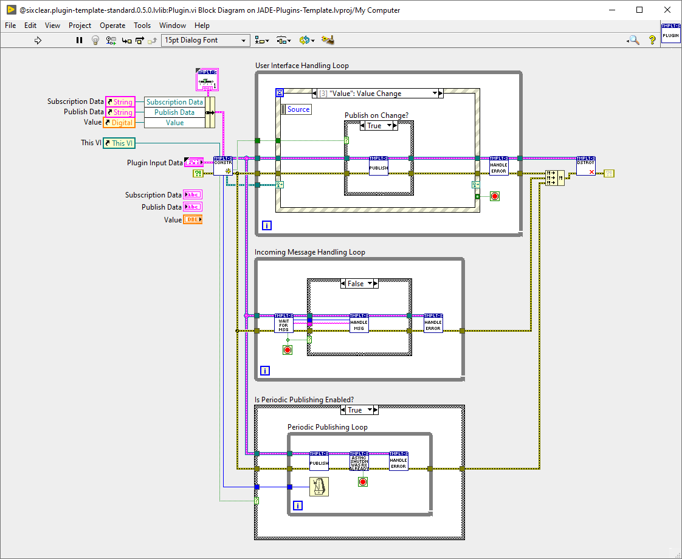Toggle the Highlight Execution lightbulb
Viewport: 682px width, 559px height.
pos(95,40)
